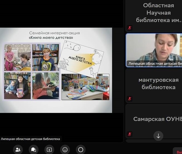182x154 pixels.
Task: Click the photo of child holding green book
Action: [x=46, y=57]
